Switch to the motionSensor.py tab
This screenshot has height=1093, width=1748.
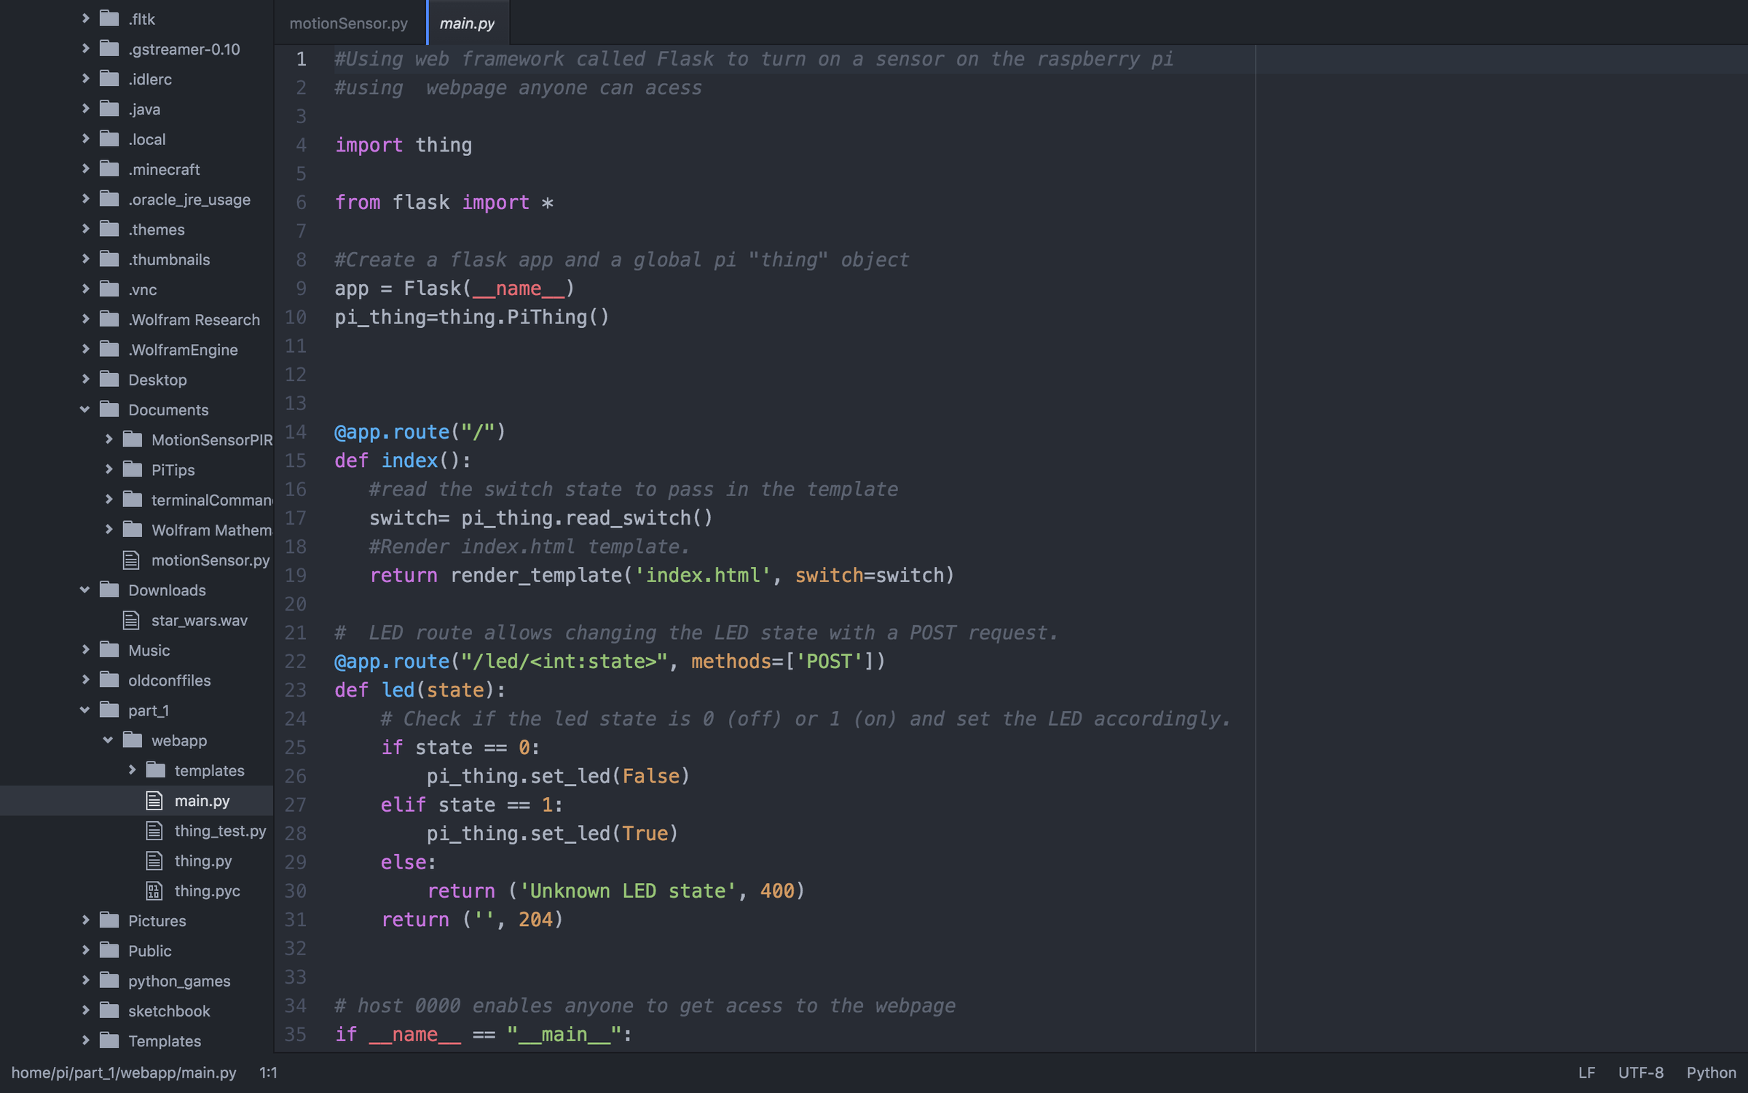tap(348, 23)
